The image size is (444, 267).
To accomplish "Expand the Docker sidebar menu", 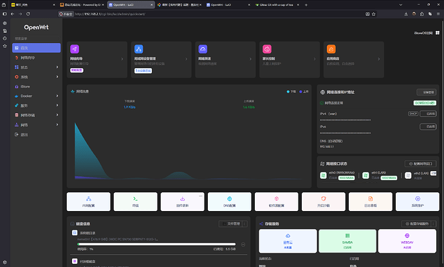I will [36, 96].
